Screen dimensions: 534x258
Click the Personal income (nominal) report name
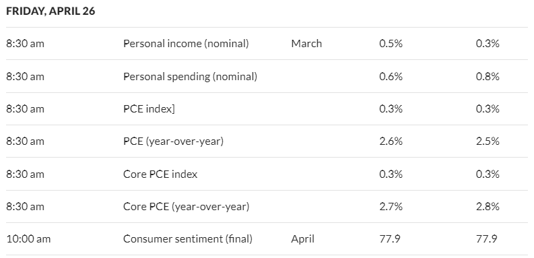pos(186,44)
